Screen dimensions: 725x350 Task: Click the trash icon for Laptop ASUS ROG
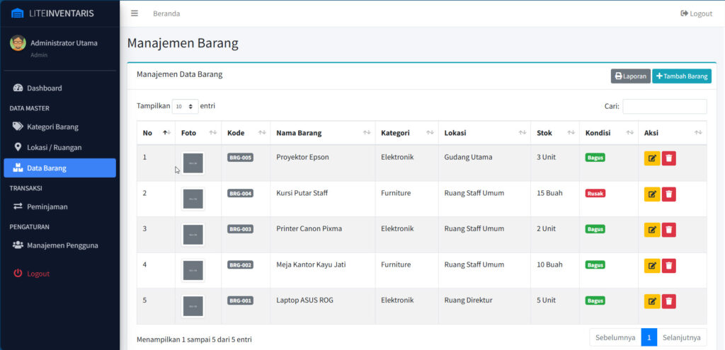pyautogui.click(x=669, y=301)
